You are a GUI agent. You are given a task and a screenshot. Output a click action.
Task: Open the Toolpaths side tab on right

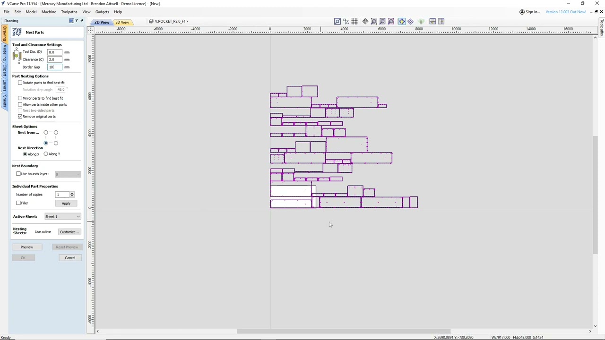(602, 27)
